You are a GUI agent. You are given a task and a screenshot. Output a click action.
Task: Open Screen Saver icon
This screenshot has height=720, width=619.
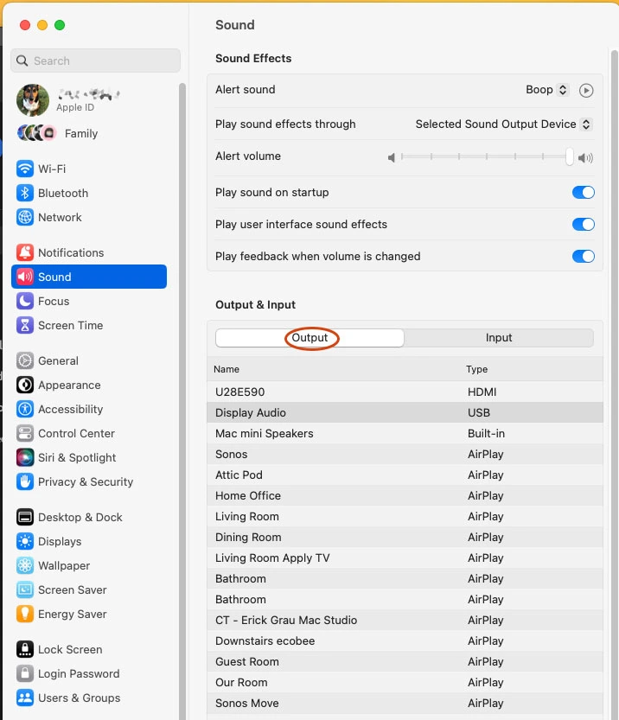(25, 589)
